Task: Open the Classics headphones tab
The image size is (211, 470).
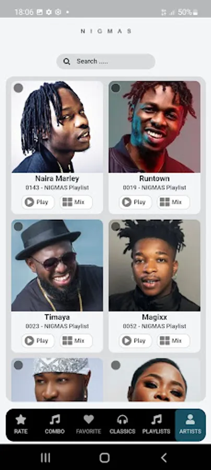Action: click(x=122, y=425)
